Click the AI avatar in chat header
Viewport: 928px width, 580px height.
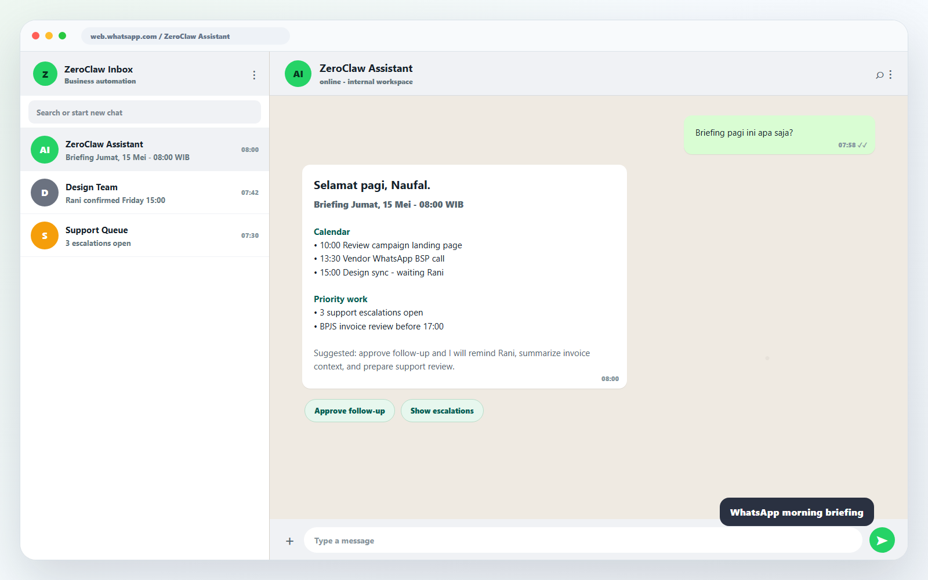coord(298,74)
